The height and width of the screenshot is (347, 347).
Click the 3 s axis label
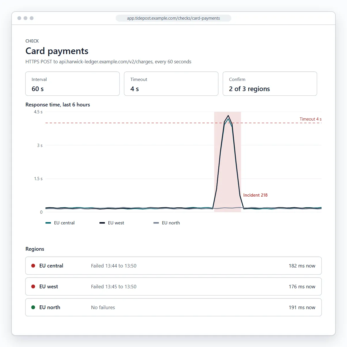tap(40, 145)
